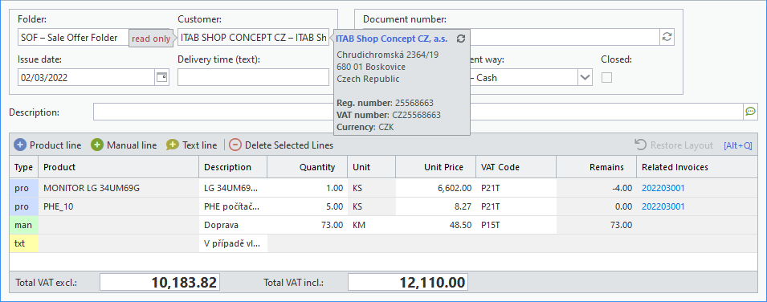
Task: Sort by the Description column header
Action: (x=233, y=167)
